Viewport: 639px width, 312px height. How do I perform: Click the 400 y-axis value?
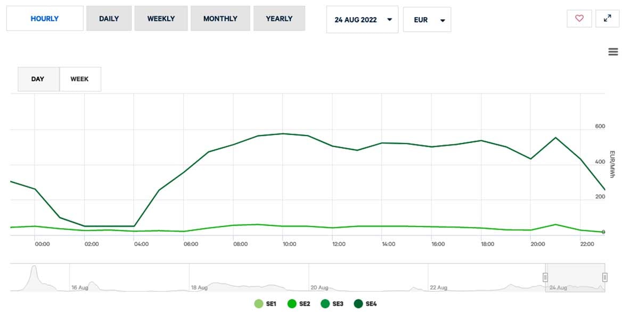tap(600, 162)
